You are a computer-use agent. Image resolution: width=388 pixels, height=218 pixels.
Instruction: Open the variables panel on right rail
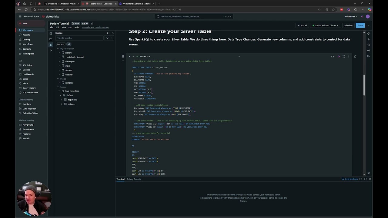(369, 50)
